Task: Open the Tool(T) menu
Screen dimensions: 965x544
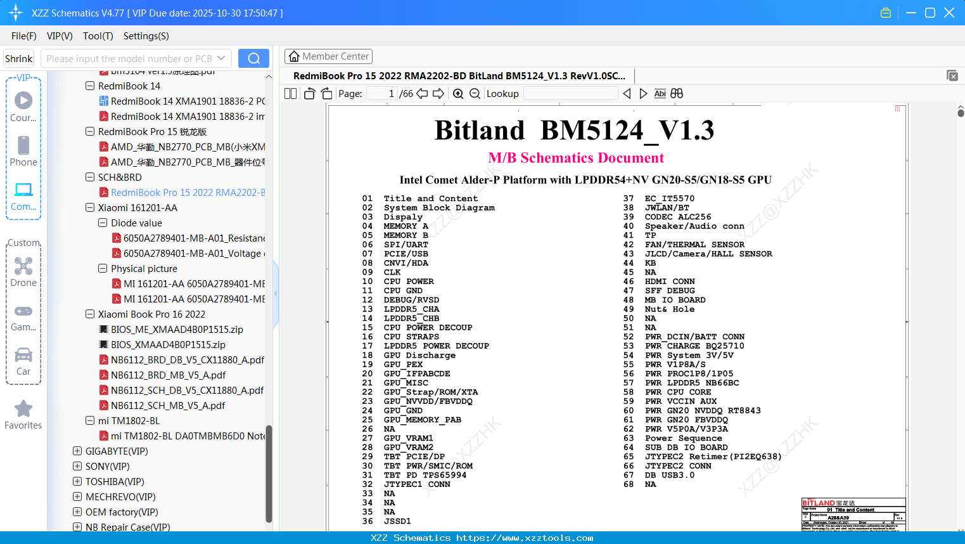Action: 98,36
